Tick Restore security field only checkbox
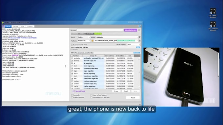This screenshot has height=125, width=223. click(91, 97)
